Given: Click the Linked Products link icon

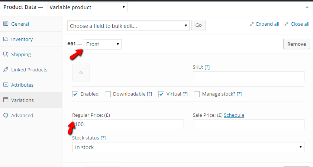Looking at the screenshot, I should [x=6, y=69].
